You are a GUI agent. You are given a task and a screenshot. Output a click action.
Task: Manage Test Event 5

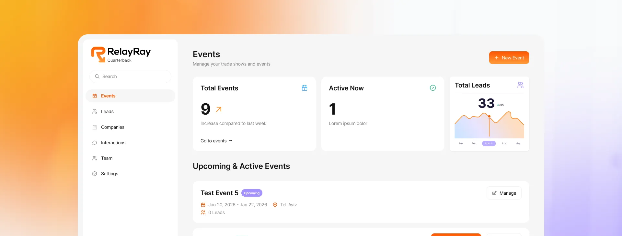pos(504,193)
